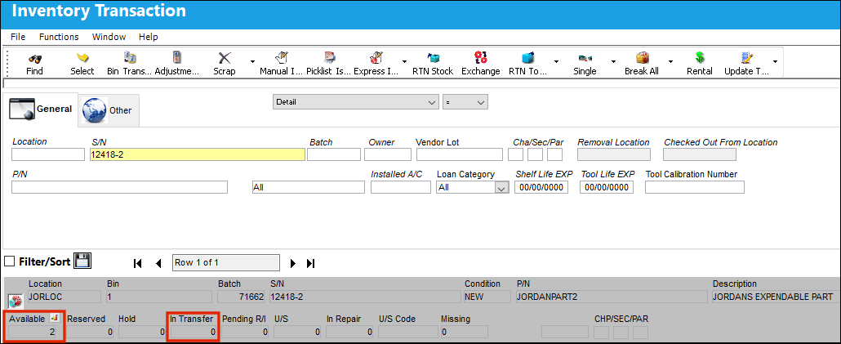Click the RTN Stock toolbar icon
The image size is (841, 344).
pos(433,58)
